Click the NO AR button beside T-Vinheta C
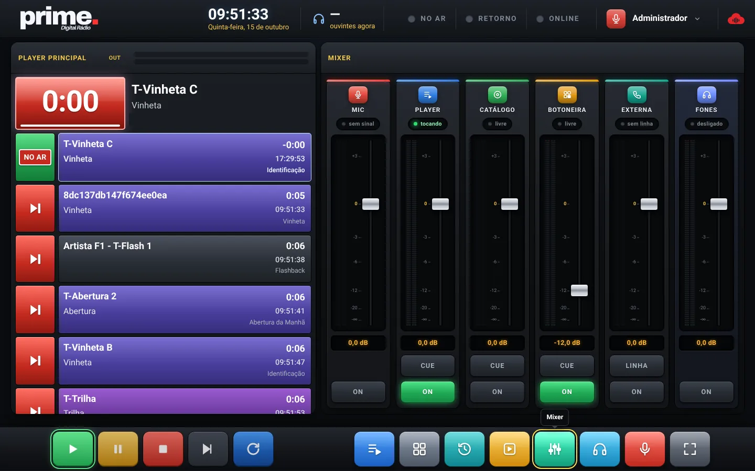 pos(35,157)
